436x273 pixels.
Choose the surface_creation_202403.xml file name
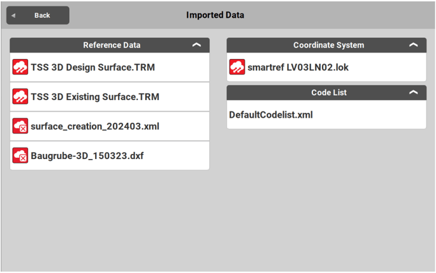coord(94,126)
